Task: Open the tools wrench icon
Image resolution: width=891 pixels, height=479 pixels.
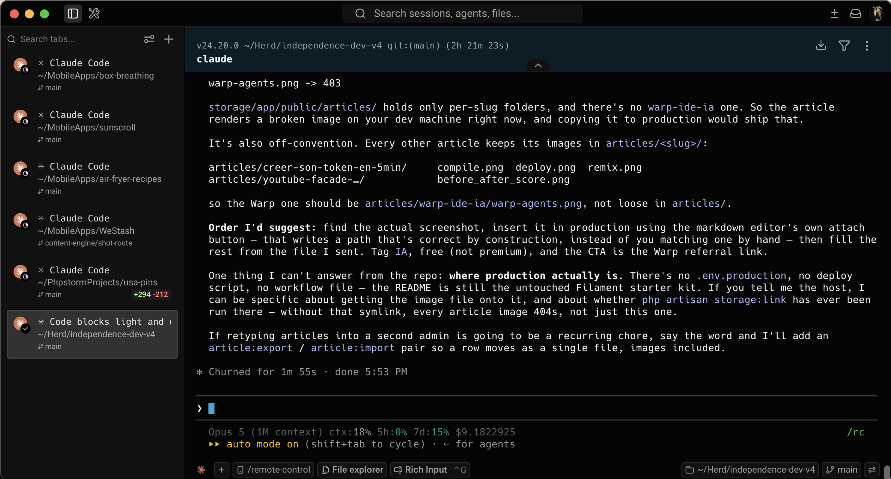Action: [94, 14]
